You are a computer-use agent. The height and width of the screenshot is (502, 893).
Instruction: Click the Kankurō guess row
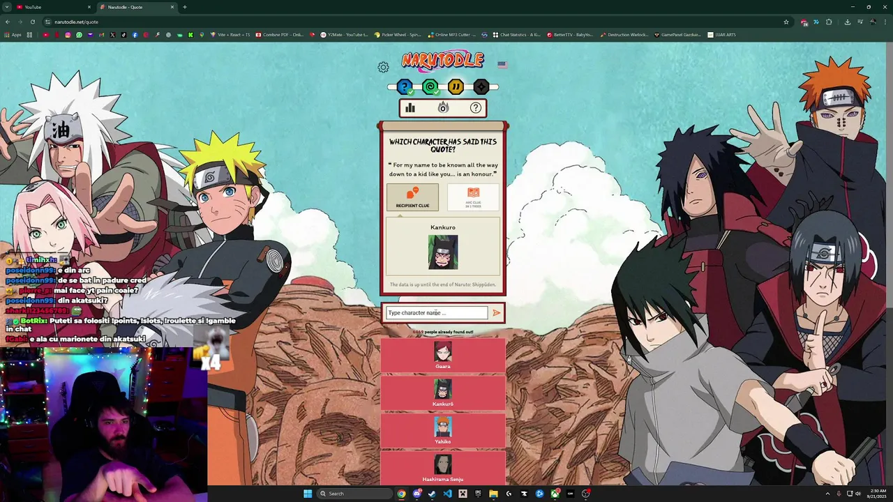pyautogui.click(x=443, y=393)
